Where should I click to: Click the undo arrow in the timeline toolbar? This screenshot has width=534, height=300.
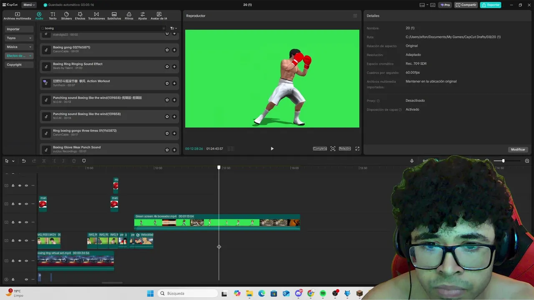[x=24, y=161]
